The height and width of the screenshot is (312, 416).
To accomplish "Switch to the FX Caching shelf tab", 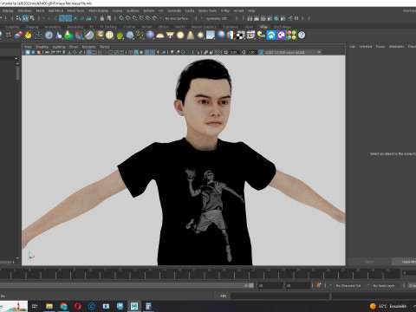I will pyautogui.click(x=108, y=27).
